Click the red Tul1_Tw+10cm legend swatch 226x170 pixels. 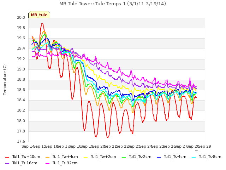(x=7, y=157)
